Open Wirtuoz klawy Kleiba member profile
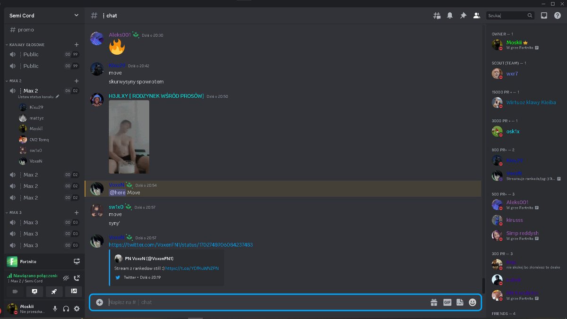This screenshot has width=567, height=319. (x=527, y=102)
